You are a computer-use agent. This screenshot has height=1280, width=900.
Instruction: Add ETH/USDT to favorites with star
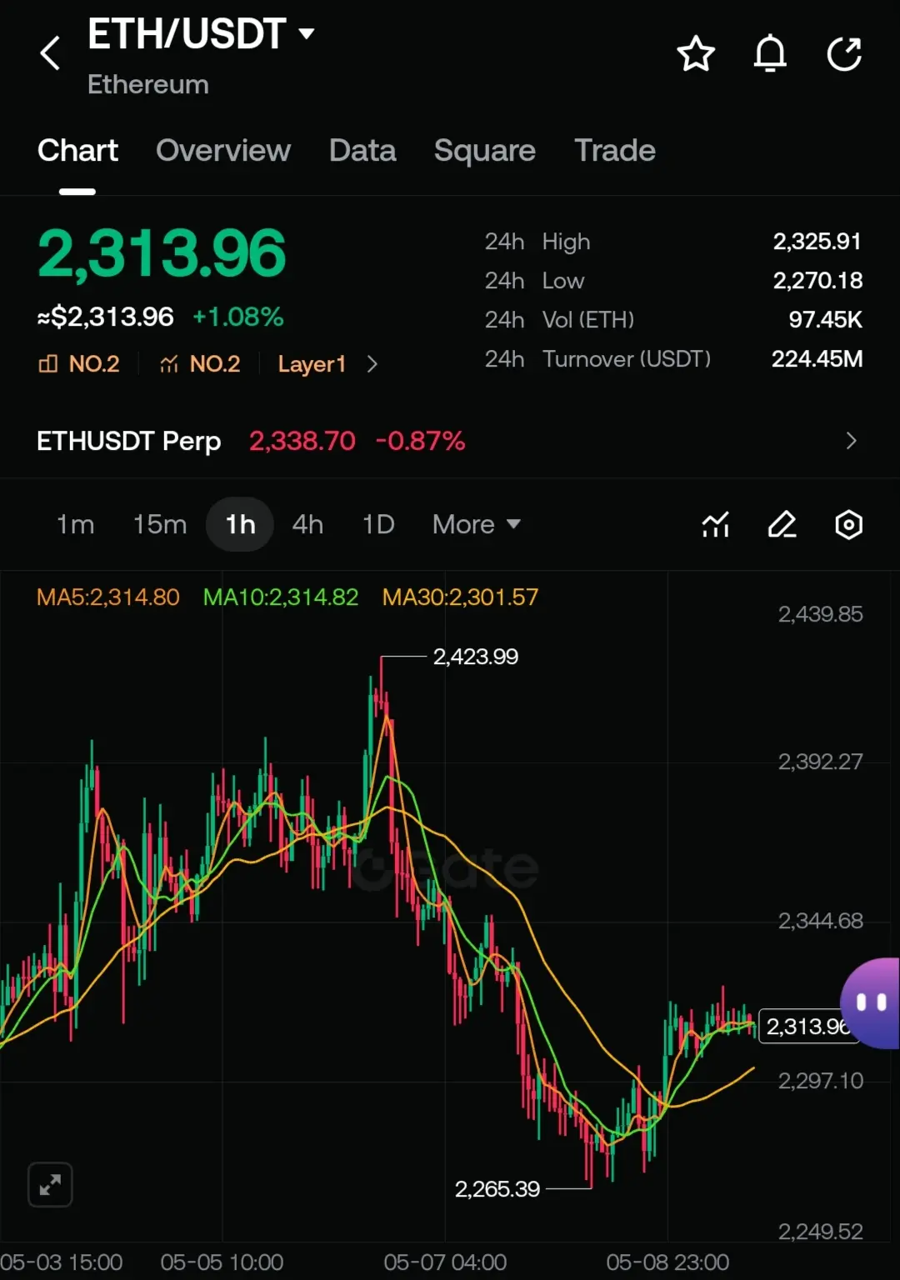[x=696, y=54]
